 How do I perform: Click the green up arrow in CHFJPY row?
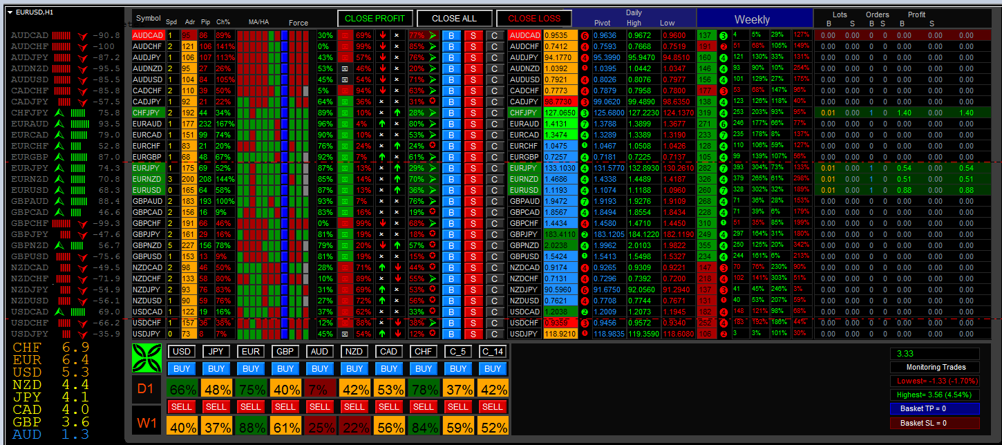[x=397, y=113]
